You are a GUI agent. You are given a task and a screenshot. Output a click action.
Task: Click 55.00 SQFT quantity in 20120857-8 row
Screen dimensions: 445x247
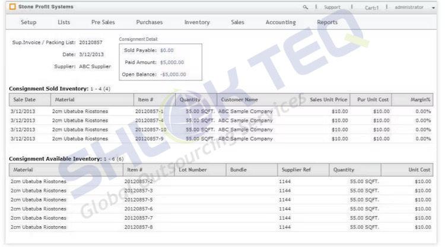pyautogui.click(x=364, y=227)
